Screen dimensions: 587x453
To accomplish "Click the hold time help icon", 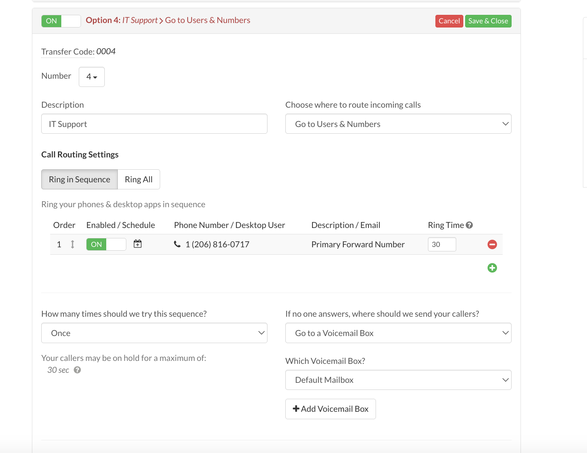I will click(x=77, y=370).
